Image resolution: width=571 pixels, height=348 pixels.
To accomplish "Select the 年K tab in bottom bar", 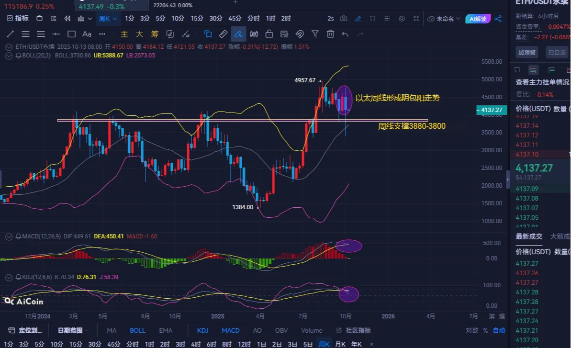I will click(x=356, y=344).
